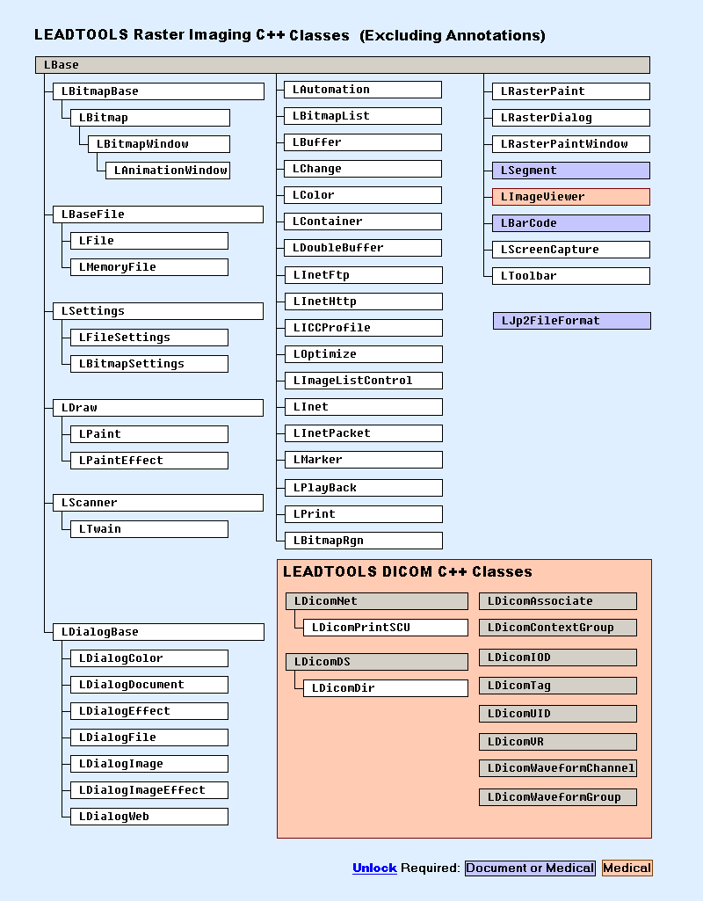Click the LICCProfile class box
This screenshot has width=703, height=901.
pyautogui.click(x=364, y=328)
